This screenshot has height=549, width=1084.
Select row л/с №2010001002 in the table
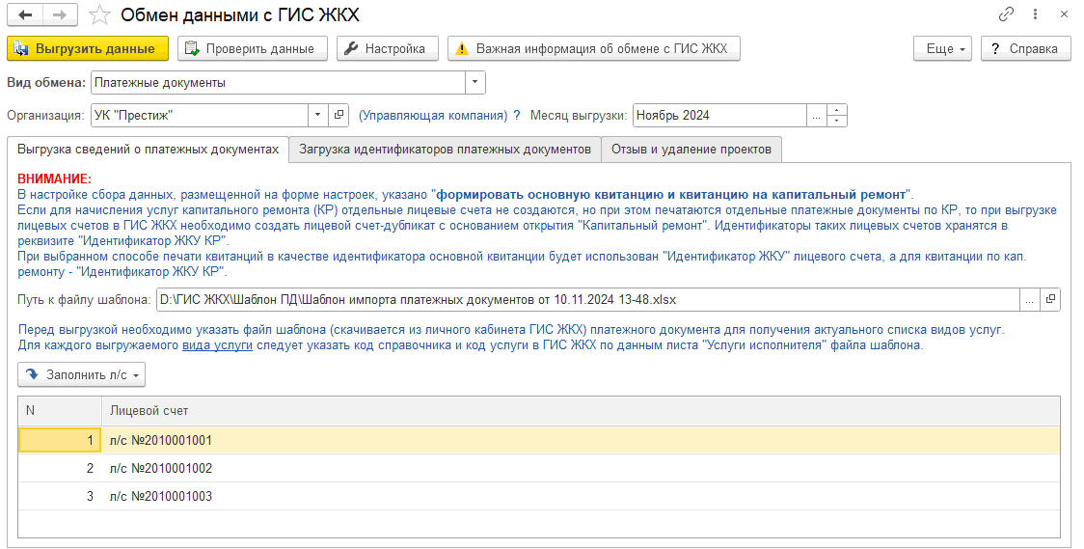[160, 468]
